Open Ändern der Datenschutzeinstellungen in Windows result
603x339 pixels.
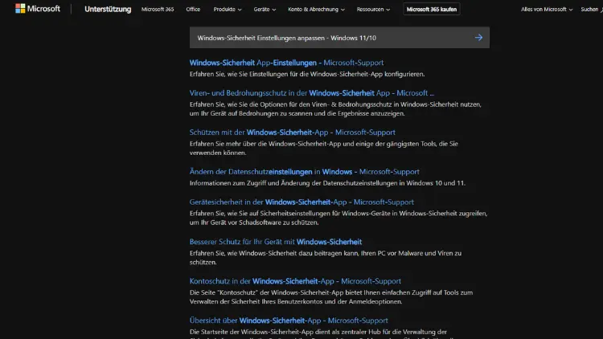pos(304,172)
